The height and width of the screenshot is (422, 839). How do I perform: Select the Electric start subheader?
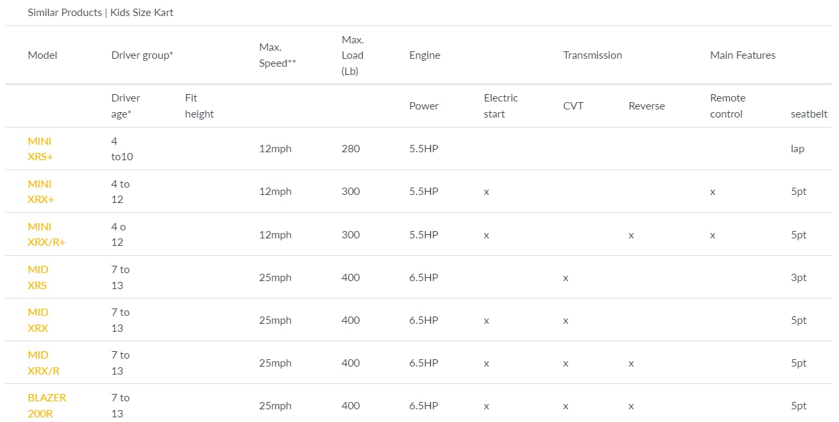(x=501, y=106)
